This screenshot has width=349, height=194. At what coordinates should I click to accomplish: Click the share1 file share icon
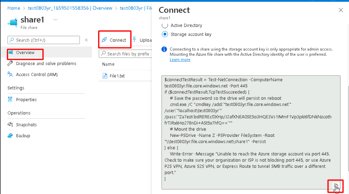click(13, 22)
